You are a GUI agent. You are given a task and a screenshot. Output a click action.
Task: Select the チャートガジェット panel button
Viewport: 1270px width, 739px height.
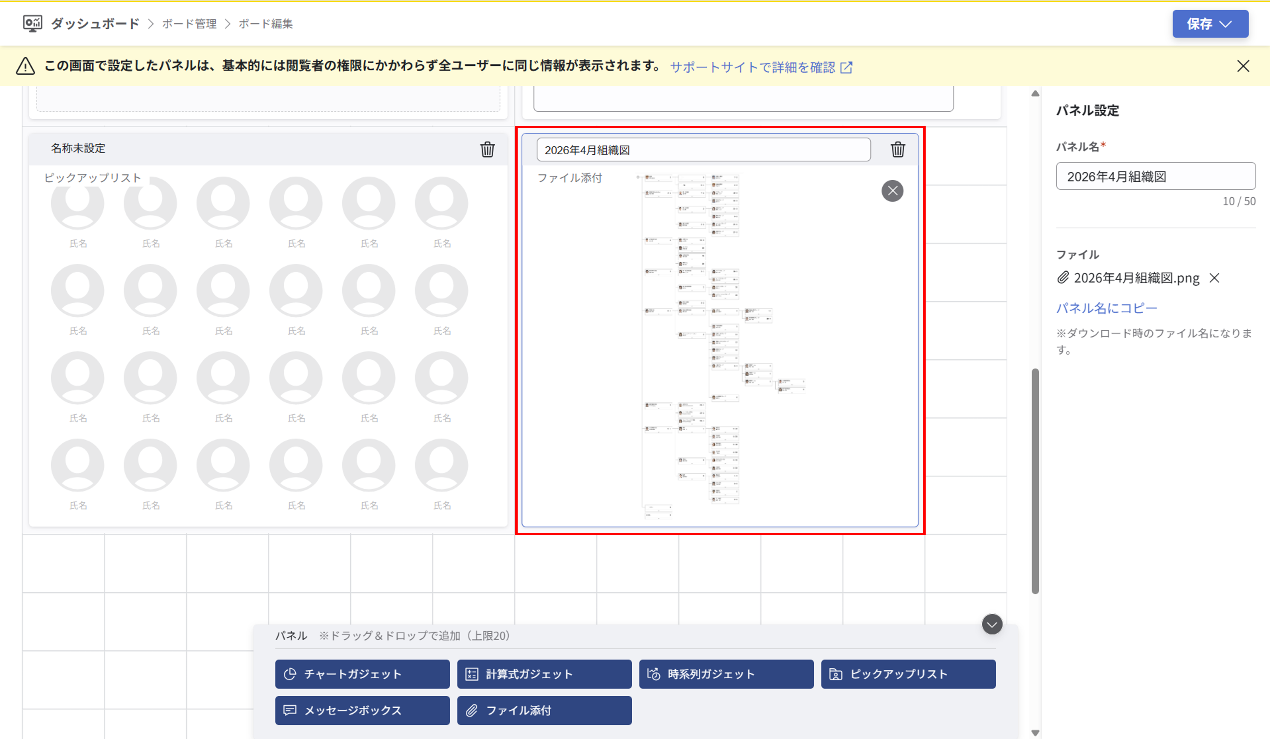[x=362, y=674]
